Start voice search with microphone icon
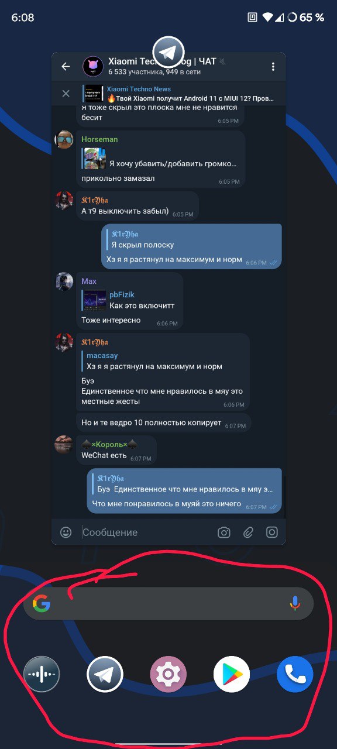The image size is (337, 749). tap(295, 603)
